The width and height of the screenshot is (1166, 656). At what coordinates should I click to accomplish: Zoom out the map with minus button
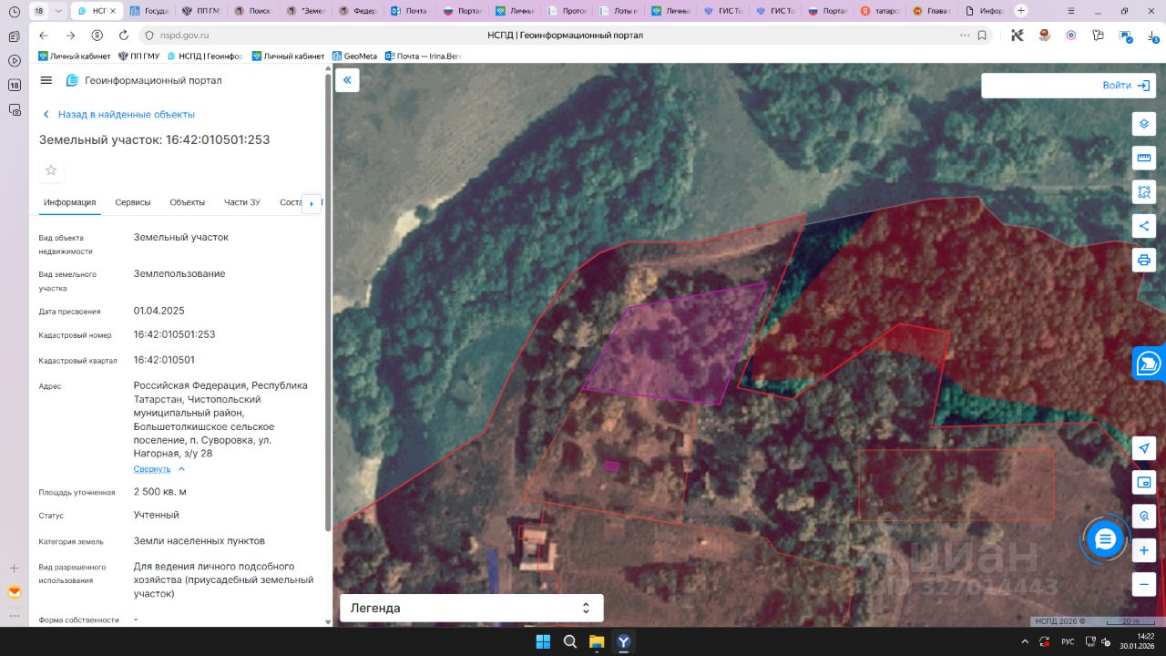tap(1144, 584)
